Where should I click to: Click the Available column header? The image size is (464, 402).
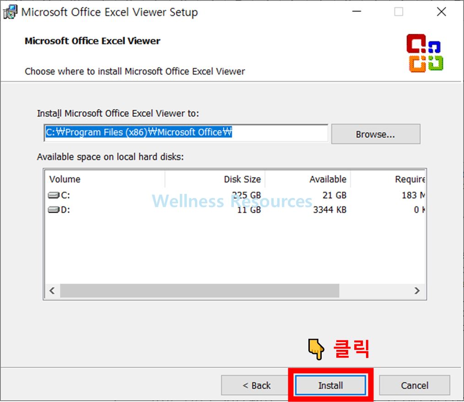[308, 179]
